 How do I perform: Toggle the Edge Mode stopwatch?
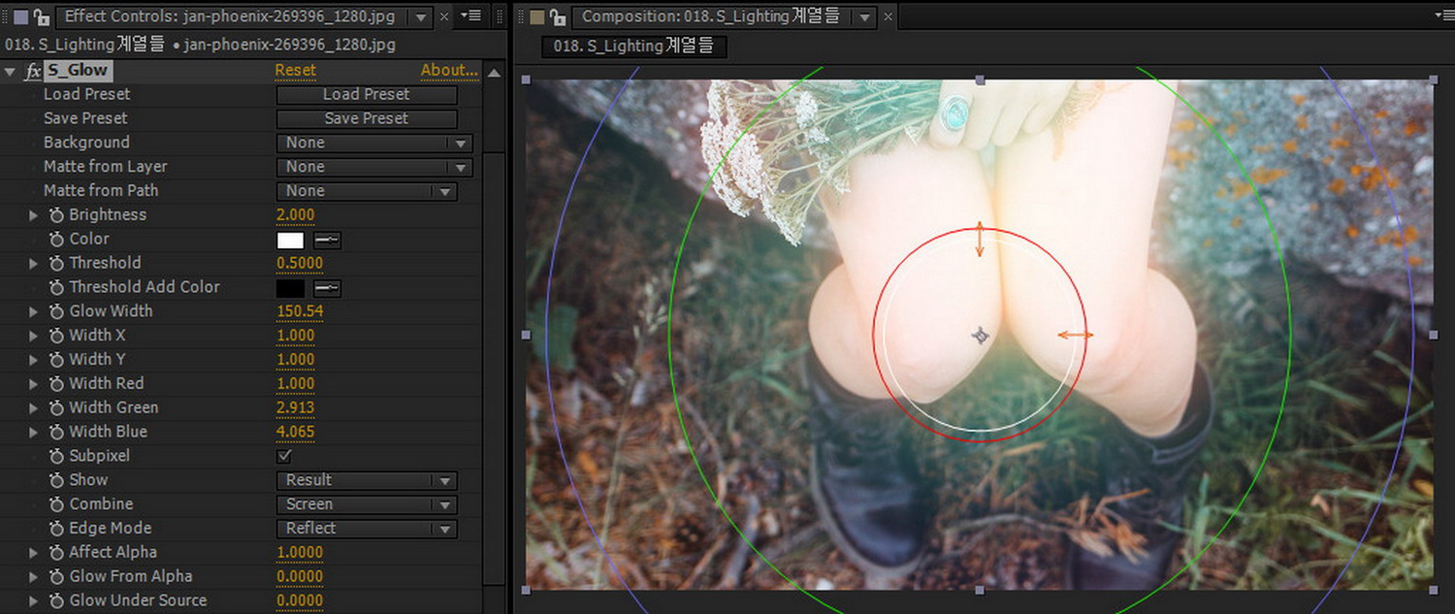(56, 529)
